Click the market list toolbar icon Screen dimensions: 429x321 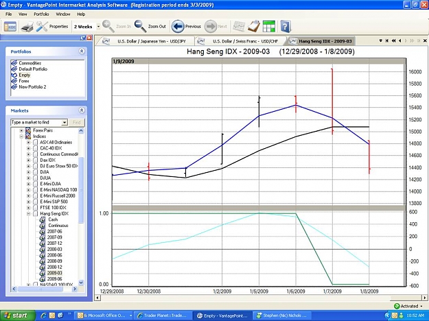[10, 27]
